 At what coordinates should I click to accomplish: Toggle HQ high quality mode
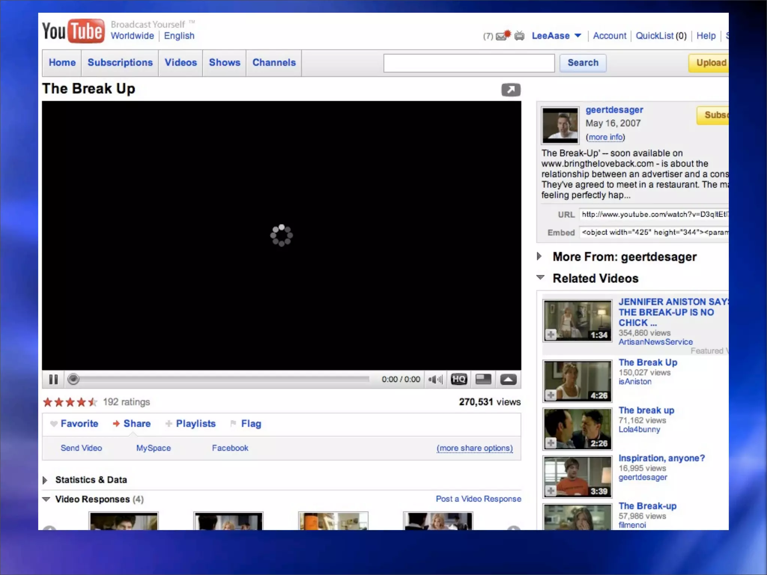tap(459, 380)
